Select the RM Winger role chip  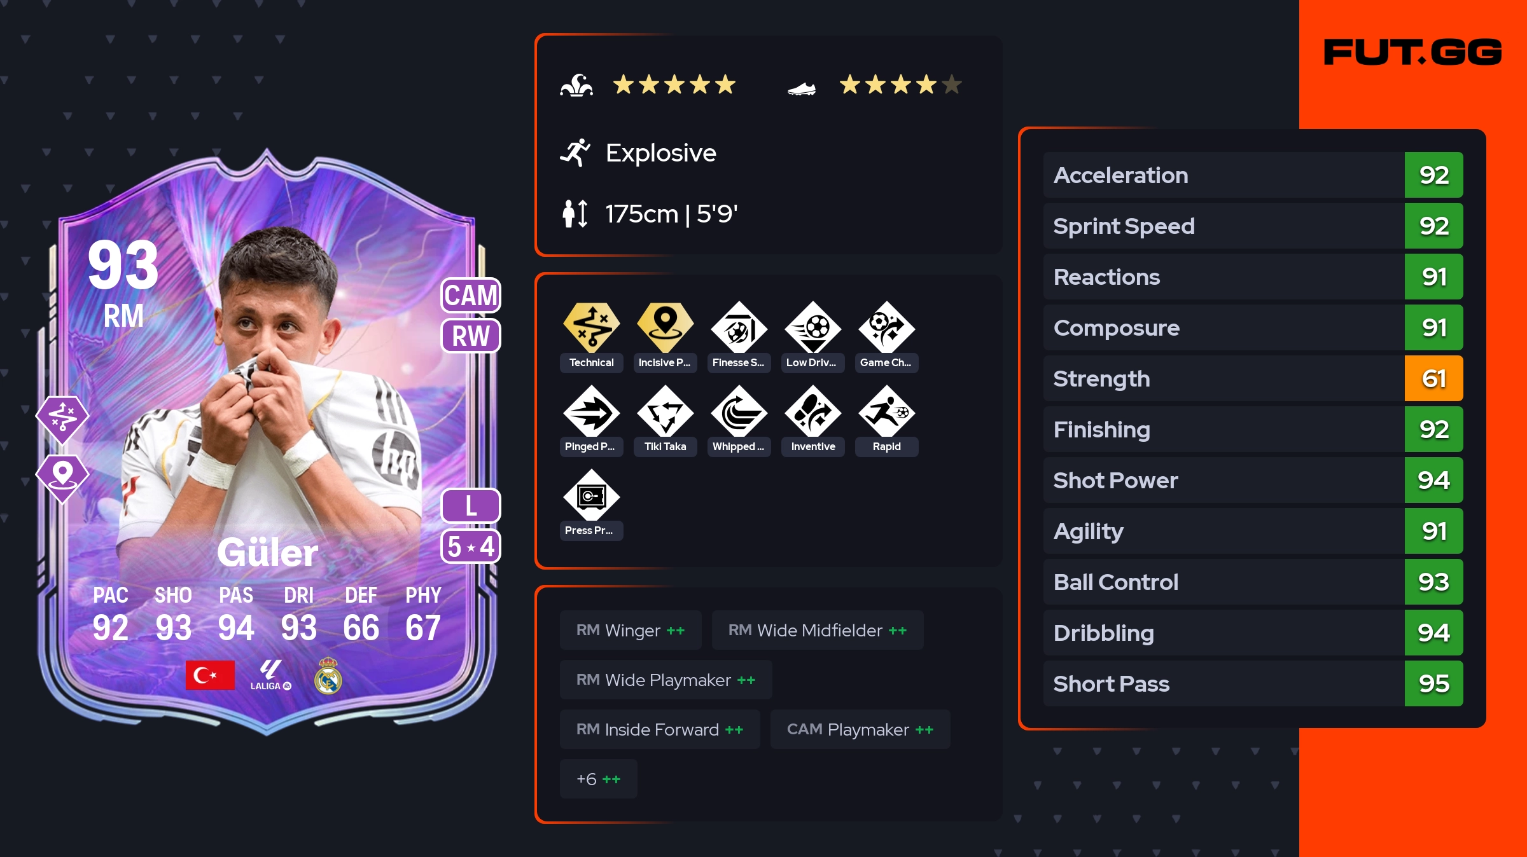[x=631, y=630]
